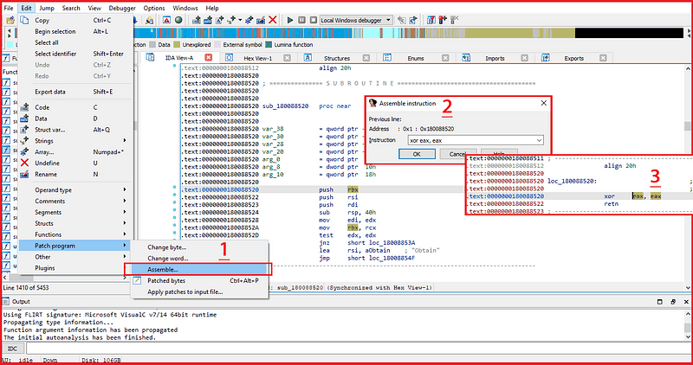Click the step into toolbar icon

pos(401,20)
